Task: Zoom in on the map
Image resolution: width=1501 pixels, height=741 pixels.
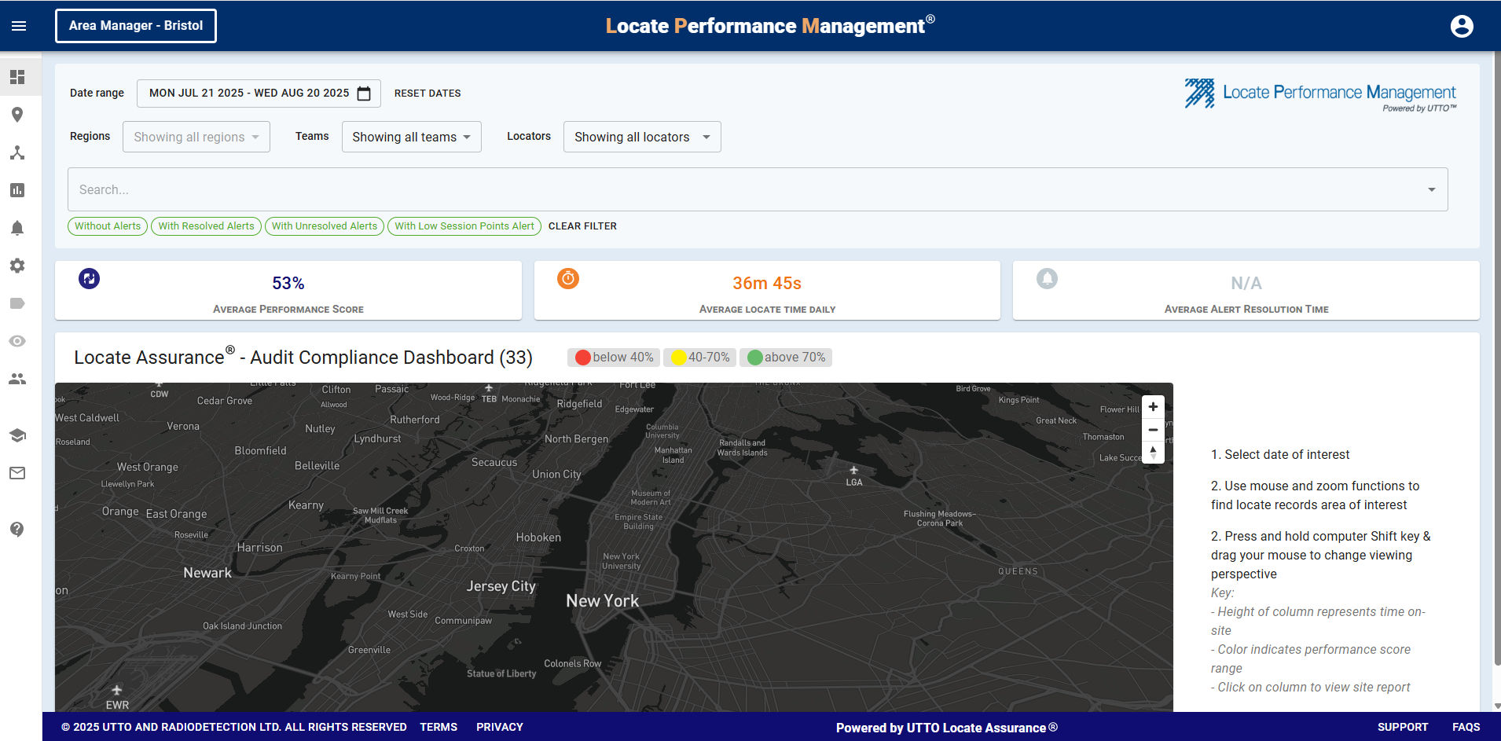Action: (1153, 407)
